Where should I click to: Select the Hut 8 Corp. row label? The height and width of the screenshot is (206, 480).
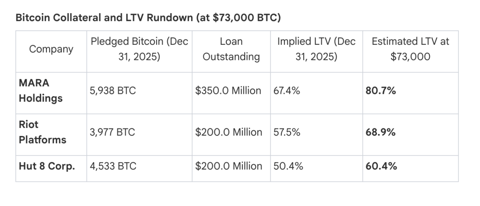(47, 166)
